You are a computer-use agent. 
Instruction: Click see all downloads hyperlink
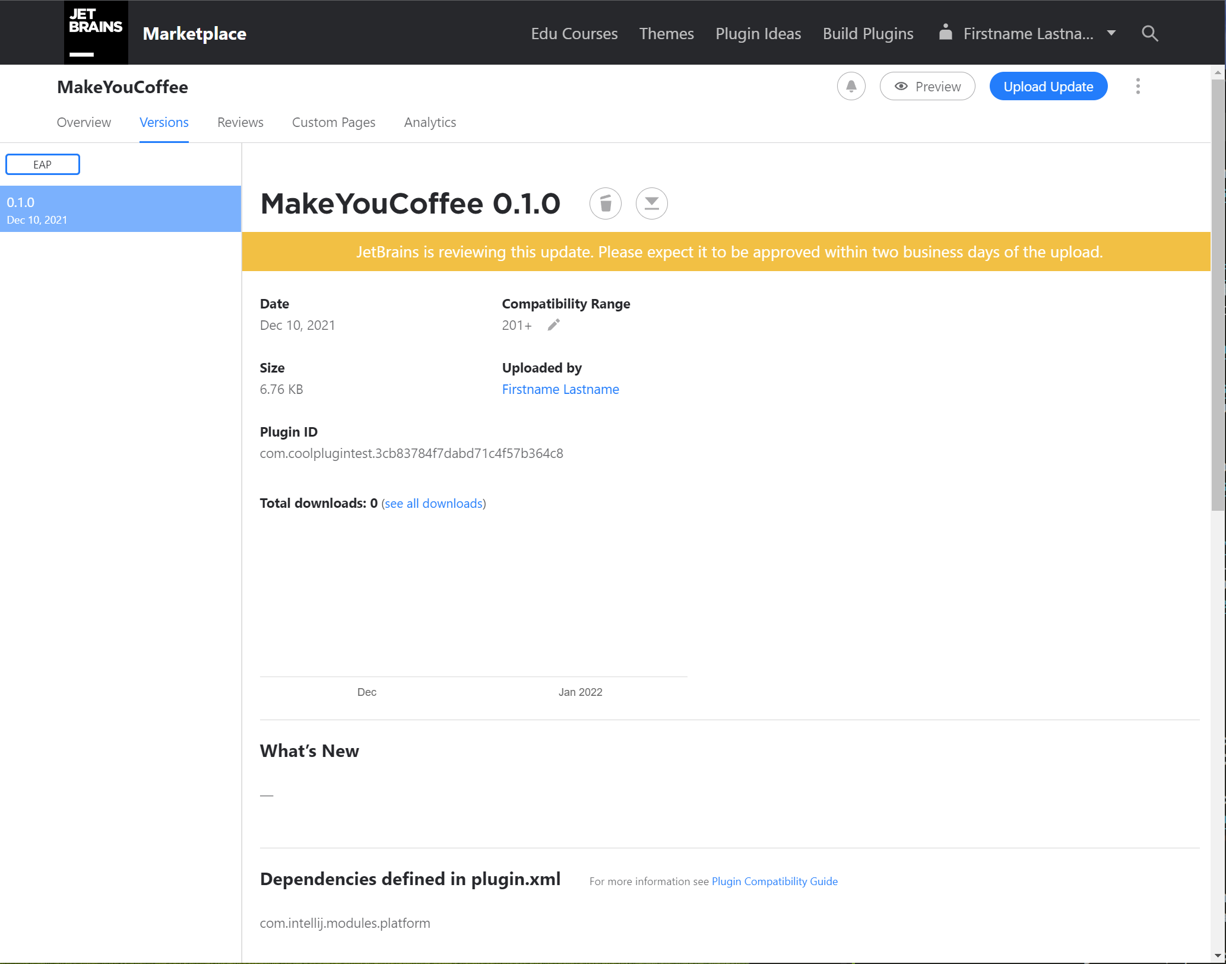434,502
